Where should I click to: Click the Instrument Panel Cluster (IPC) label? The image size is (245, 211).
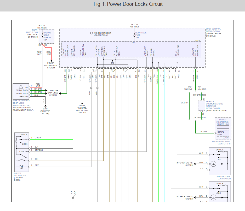click(x=221, y=143)
